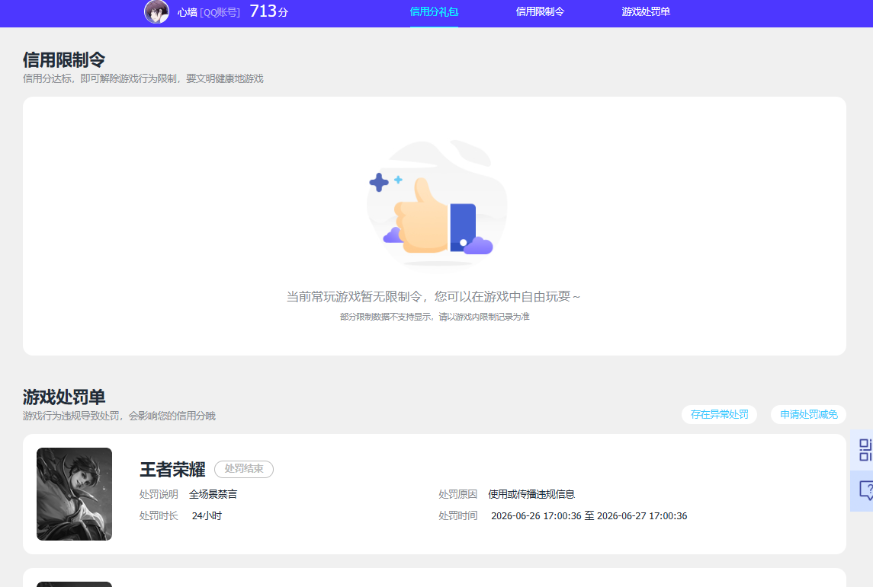
Task: Click the 信用限制令 section heading
Action: click(x=64, y=59)
